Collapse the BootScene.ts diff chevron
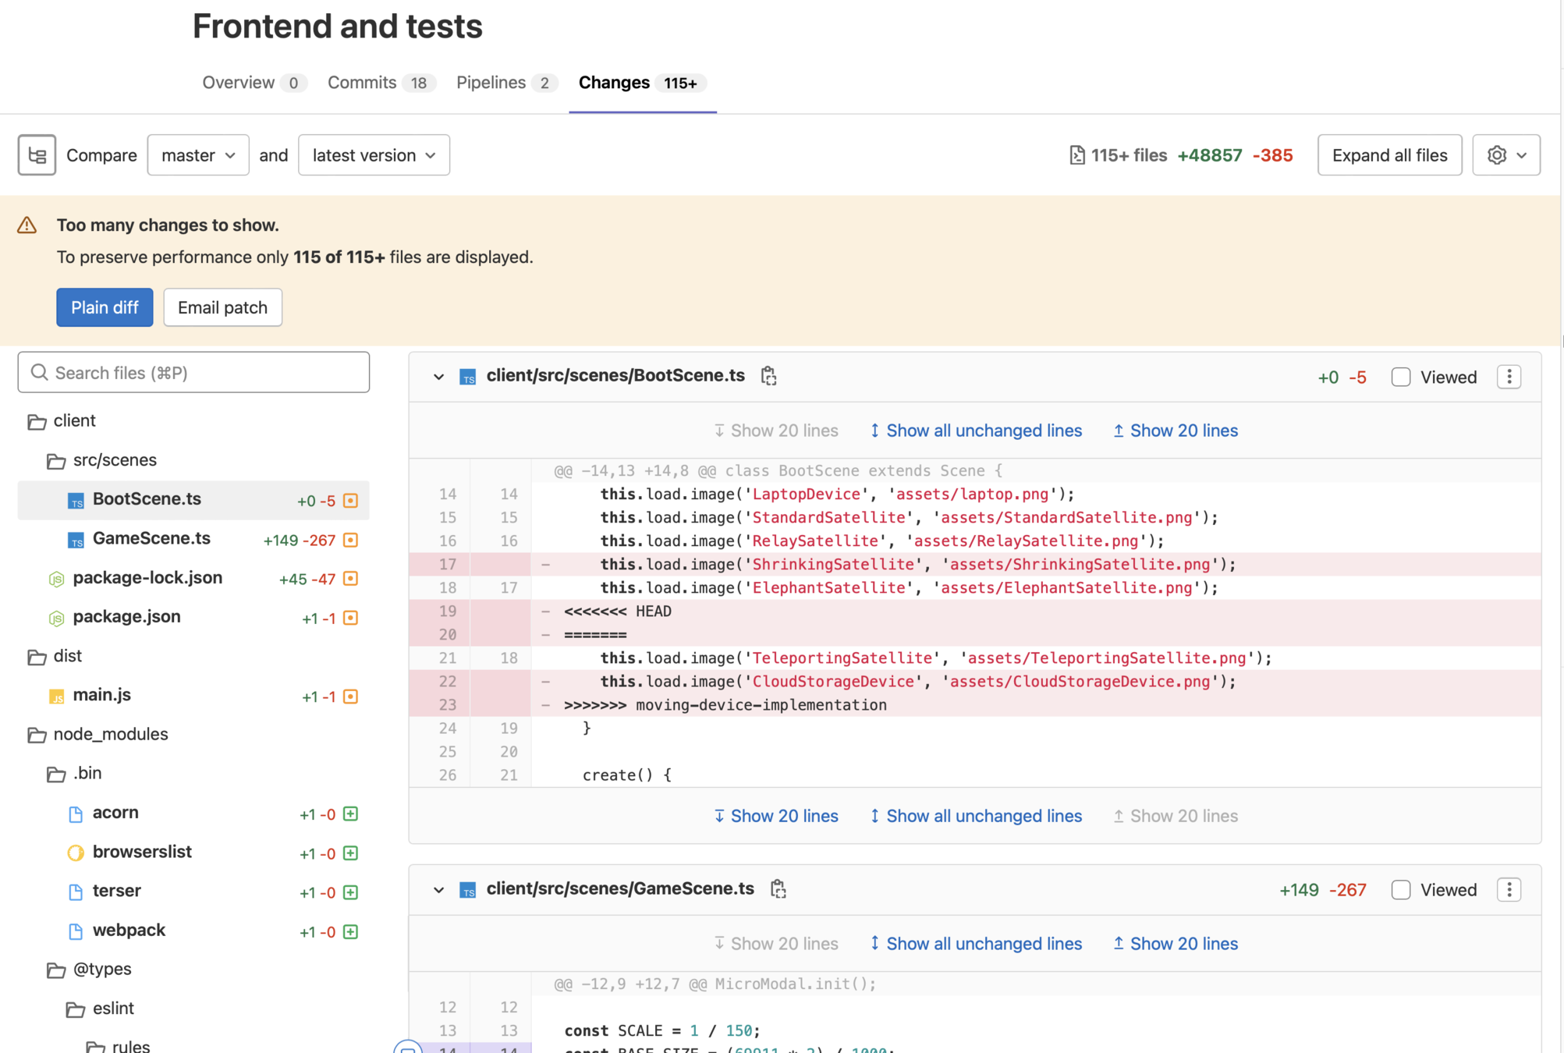The height and width of the screenshot is (1053, 1564). click(438, 377)
